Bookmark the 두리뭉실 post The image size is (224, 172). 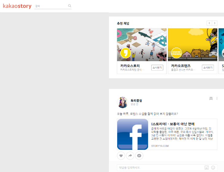tap(211, 98)
